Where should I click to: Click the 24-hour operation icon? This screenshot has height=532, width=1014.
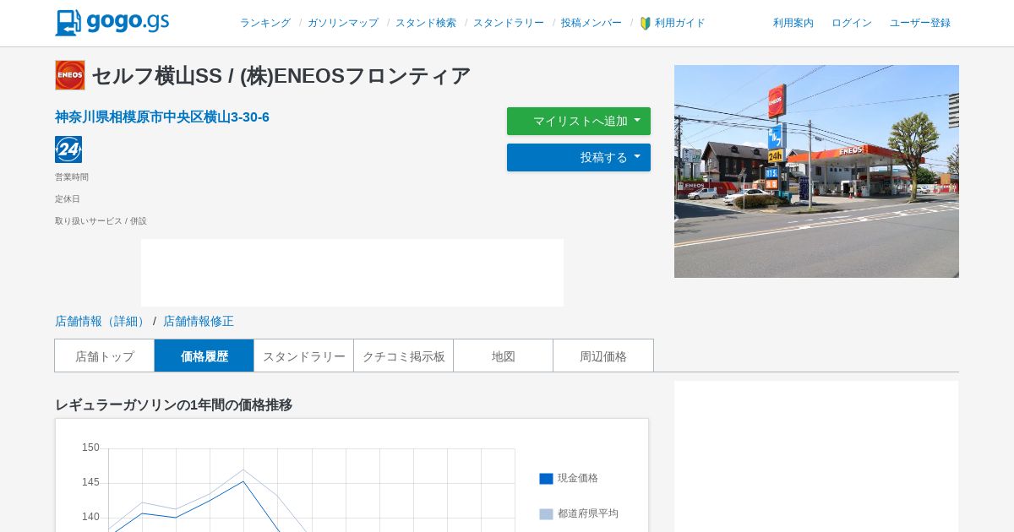[68, 149]
